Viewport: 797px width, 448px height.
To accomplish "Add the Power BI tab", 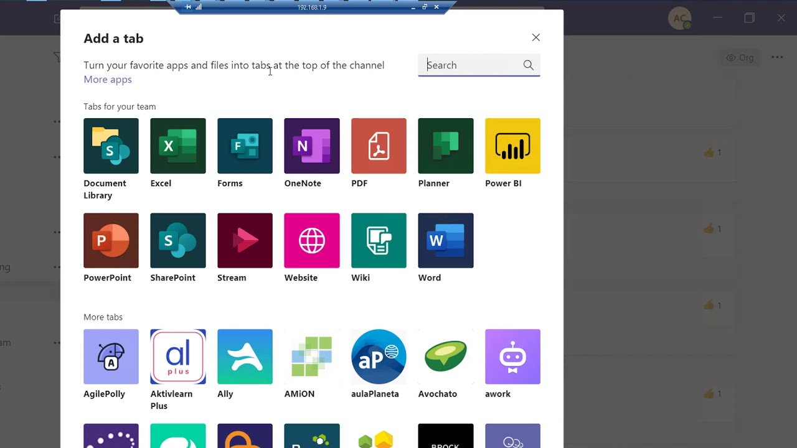I will (512, 146).
